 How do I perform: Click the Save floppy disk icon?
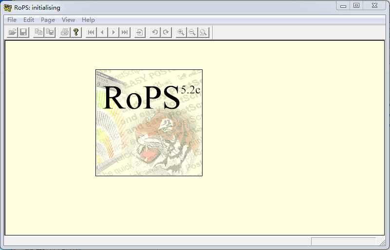pos(23,32)
